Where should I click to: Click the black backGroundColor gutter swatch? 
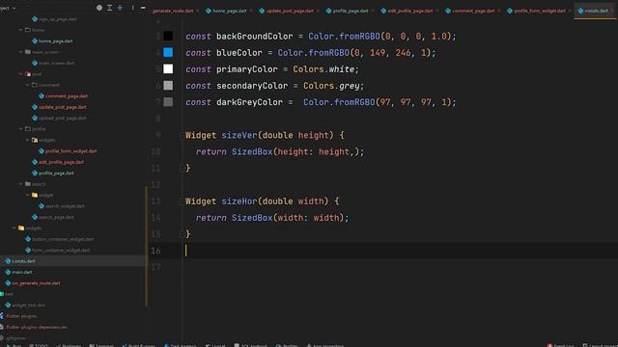pyautogui.click(x=168, y=36)
